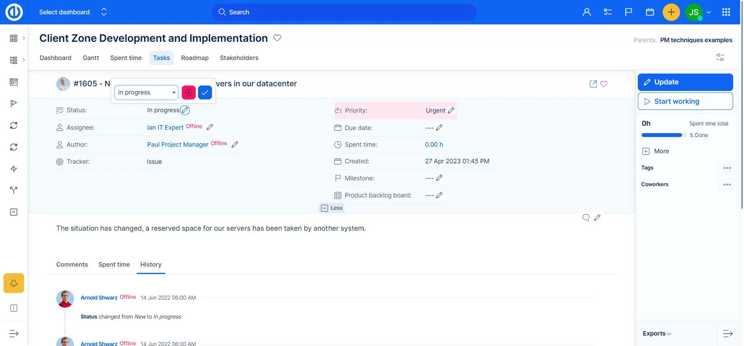
Task: Toggle favorite heart beside project title
Action: 277,38
